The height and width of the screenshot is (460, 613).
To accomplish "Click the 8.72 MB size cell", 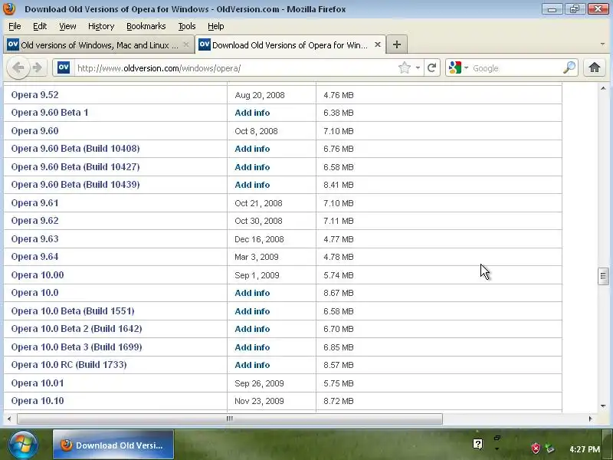I will point(339,401).
